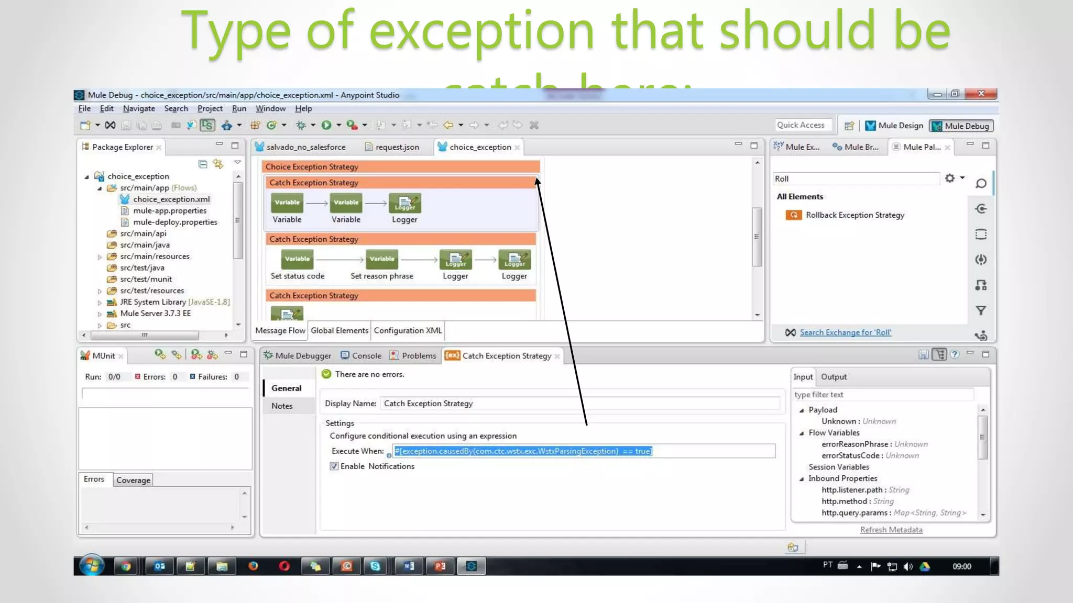Click the Windows Start orb
The width and height of the screenshot is (1073, 603).
[x=92, y=566]
